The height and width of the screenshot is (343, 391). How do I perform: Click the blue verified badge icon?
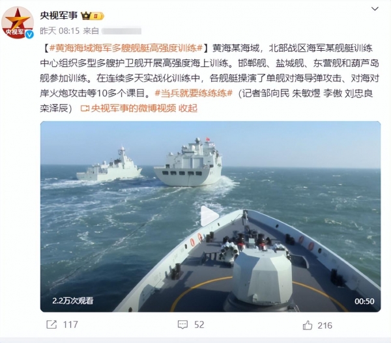[x=29, y=34]
